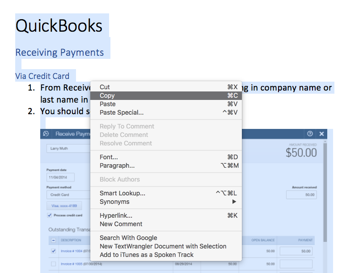Close the Receive Payment window with X
359x273 pixels.
click(321, 134)
